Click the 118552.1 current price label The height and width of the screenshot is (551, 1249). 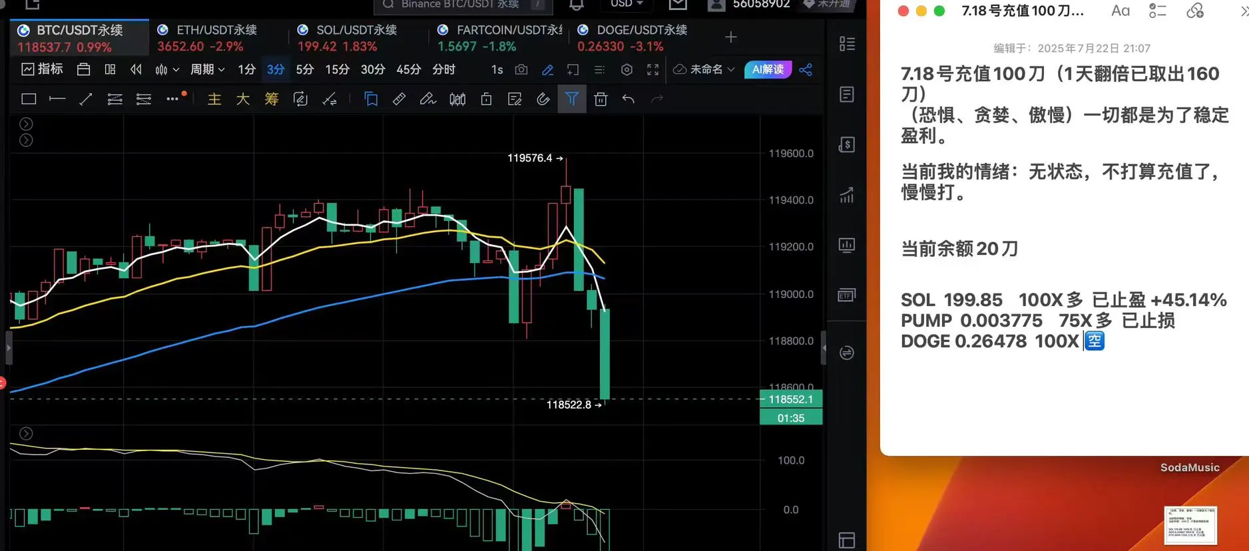tap(791, 399)
